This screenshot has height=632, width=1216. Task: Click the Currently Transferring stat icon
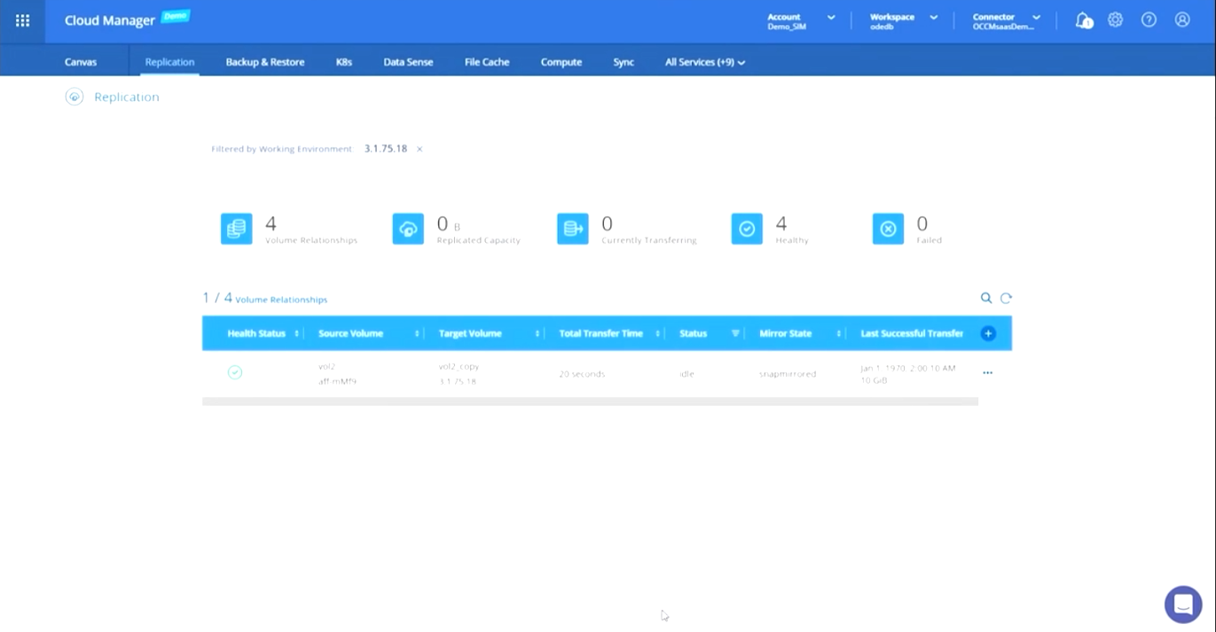[x=573, y=229]
